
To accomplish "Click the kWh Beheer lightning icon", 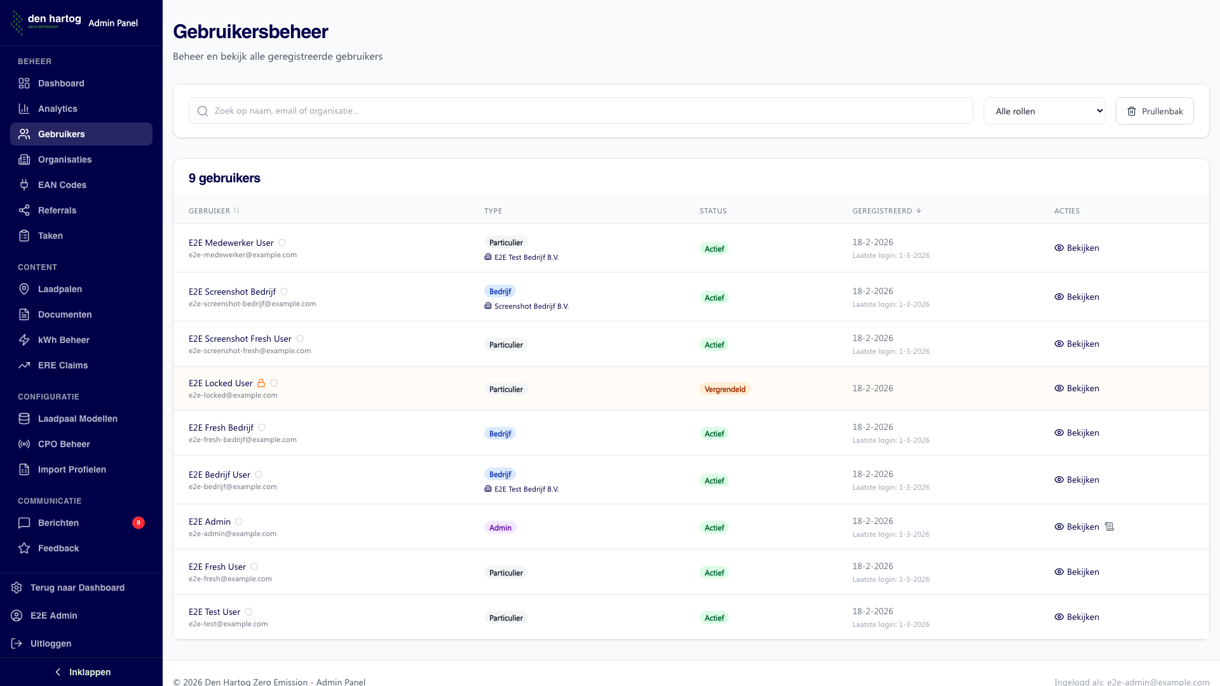I will click(24, 340).
